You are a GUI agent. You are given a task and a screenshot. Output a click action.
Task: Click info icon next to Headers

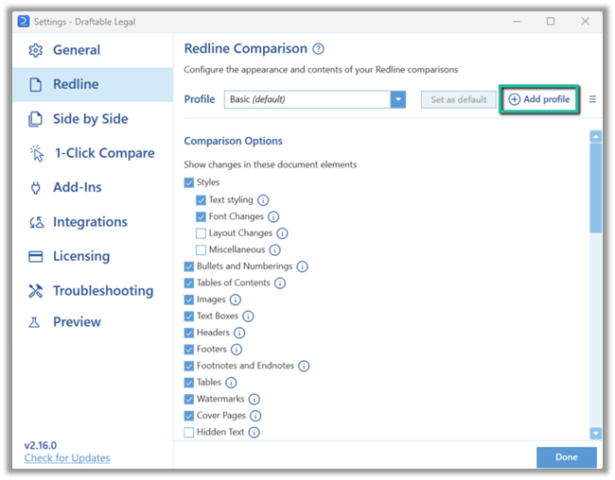(x=239, y=333)
